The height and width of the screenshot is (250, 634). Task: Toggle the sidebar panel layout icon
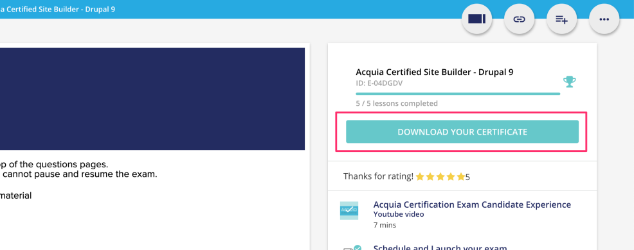click(476, 19)
